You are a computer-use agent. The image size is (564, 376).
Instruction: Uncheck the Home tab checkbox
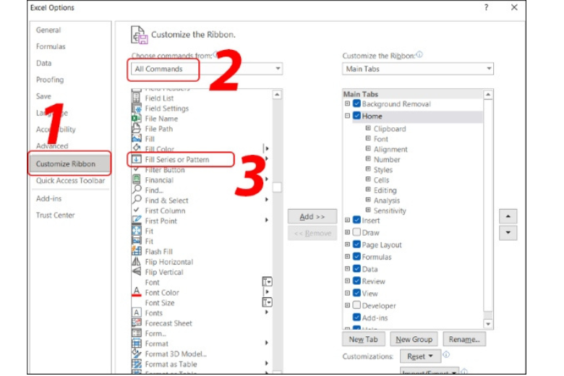tap(356, 116)
